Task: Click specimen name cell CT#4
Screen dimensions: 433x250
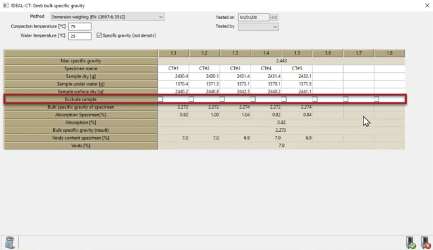Action: [x=266, y=68]
